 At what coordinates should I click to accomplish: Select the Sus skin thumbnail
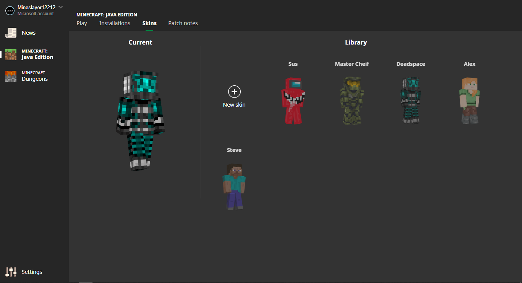[x=293, y=101]
